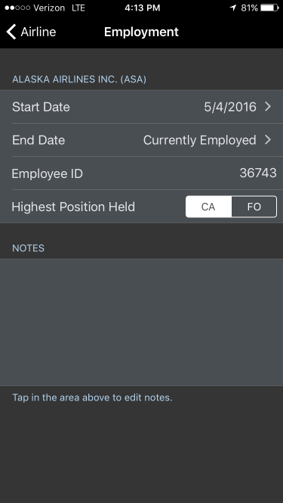
Task: Select CA as highest position
Action: click(208, 207)
